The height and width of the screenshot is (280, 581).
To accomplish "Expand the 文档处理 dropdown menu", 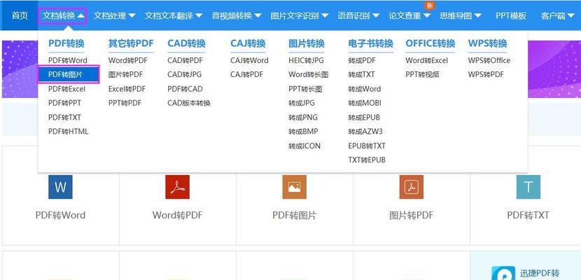I will 115,15.
